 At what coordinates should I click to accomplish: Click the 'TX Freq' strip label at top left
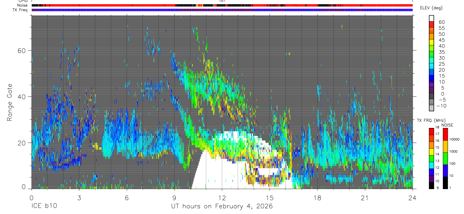pos(20,10)
